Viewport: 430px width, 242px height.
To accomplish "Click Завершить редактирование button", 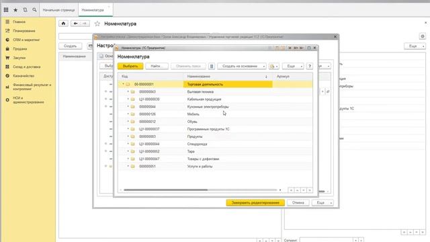I will pyautogui.click(x=255, y=203).
